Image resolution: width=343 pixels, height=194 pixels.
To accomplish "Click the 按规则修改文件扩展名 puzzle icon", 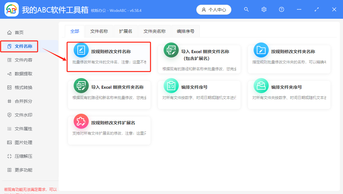I will point(81,122).
